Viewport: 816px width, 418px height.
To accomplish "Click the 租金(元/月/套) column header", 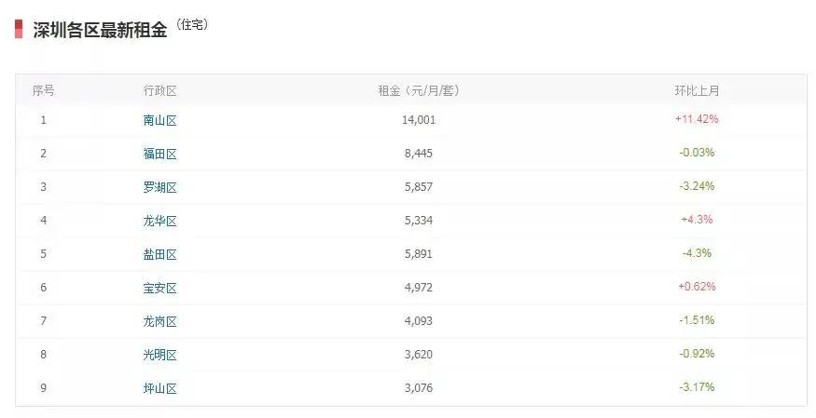I will [419, 90].
